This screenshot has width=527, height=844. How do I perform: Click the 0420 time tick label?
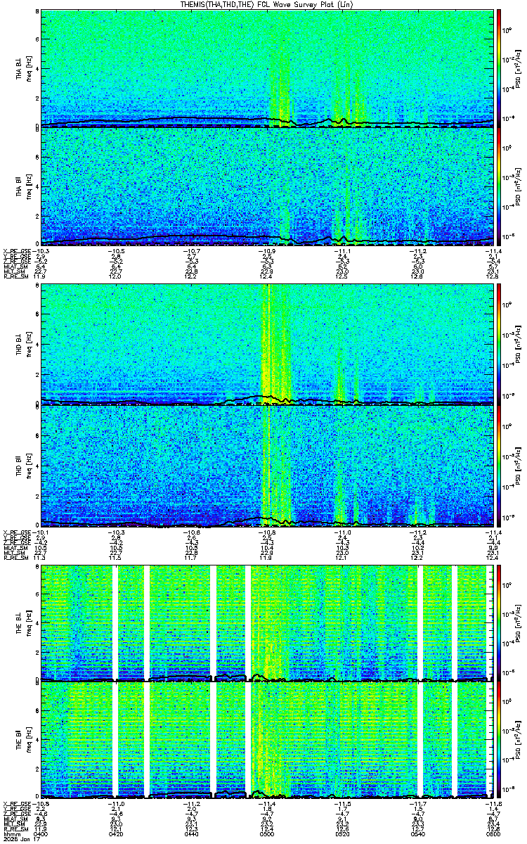(x=117, y=833)
